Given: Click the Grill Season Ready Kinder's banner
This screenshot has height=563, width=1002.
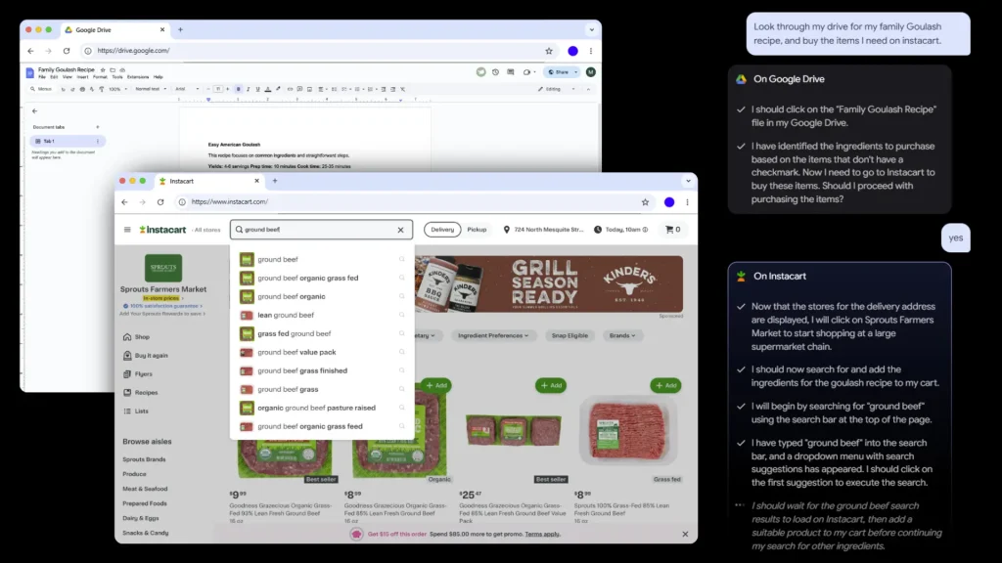Looking at the screenshot, I should click(x=548, y=284).
